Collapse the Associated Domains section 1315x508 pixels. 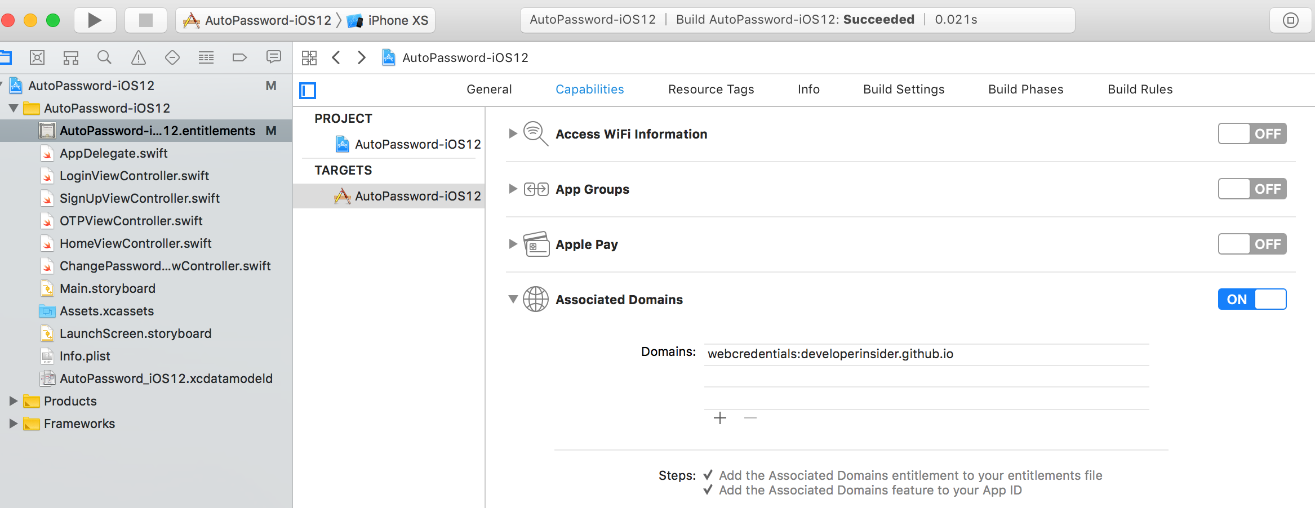(513, 299)
